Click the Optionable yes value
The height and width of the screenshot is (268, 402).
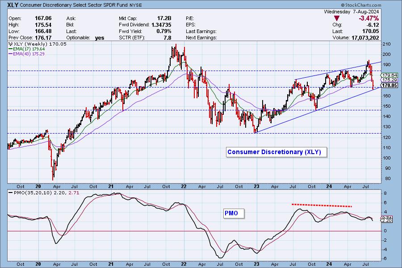100,38
